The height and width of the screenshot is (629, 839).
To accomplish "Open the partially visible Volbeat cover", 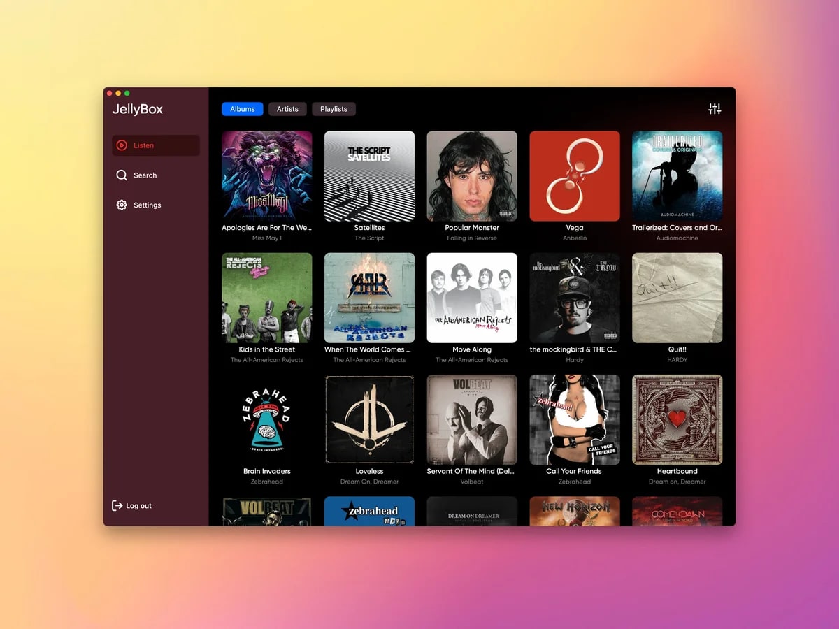I will (x=267, y=511).
